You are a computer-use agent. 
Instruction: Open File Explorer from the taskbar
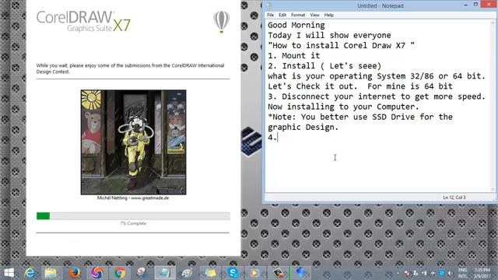51,273
